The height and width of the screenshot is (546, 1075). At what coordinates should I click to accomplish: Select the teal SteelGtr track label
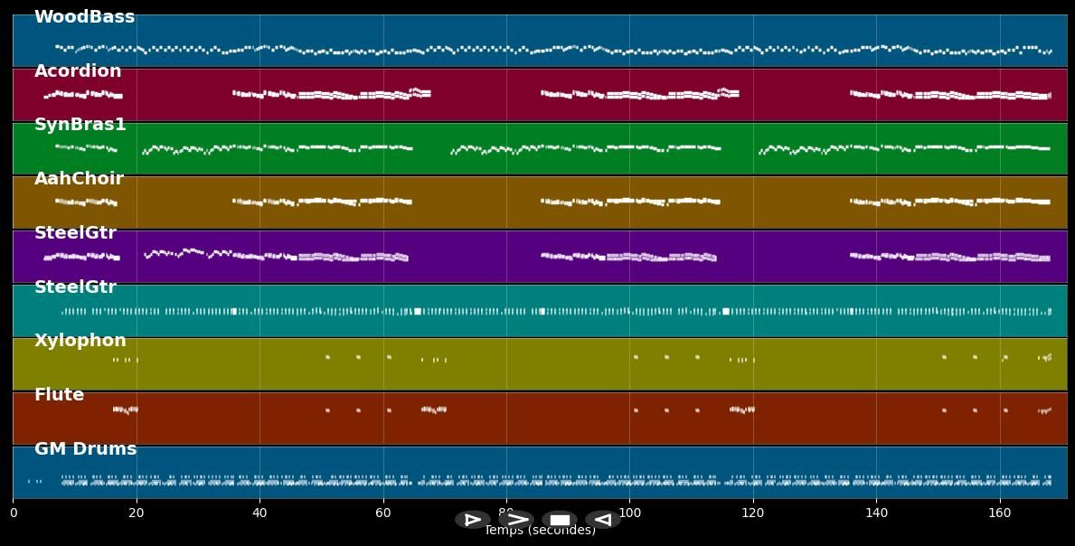coord(75,287)
